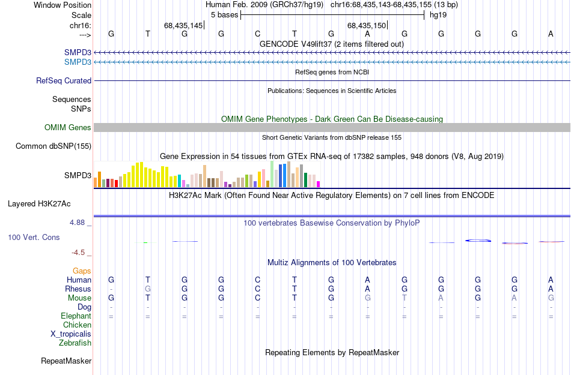Click the green 'OMIM Genes' label
The image size is (571, 375).
68,128
